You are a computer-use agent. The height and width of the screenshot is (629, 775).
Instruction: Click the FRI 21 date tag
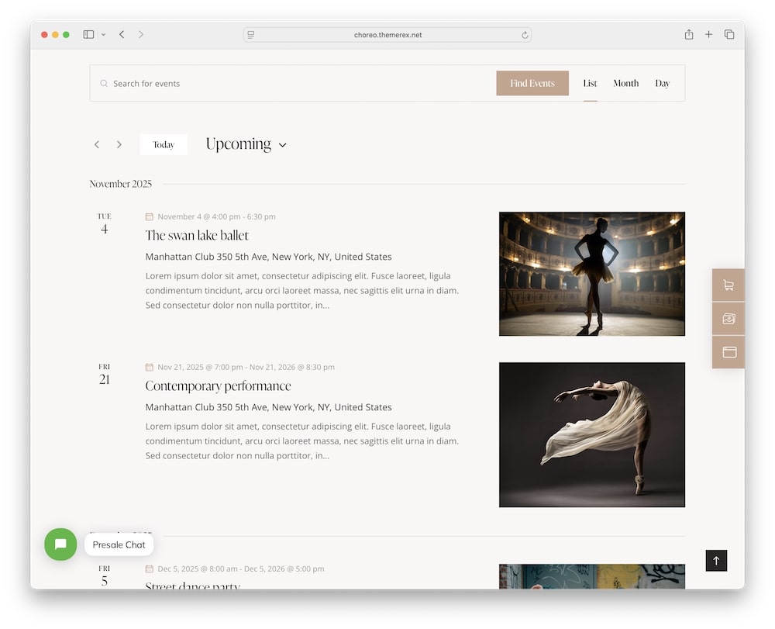(x=105, y=375)
